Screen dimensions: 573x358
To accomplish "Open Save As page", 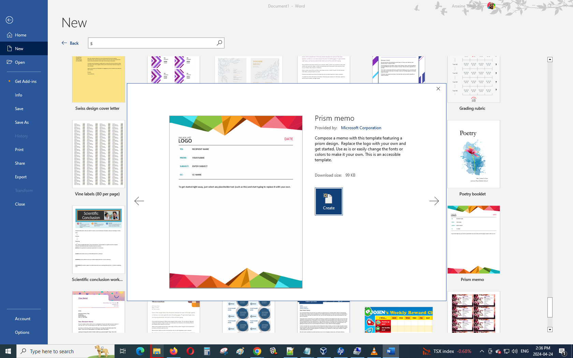I will pos(22,122).
